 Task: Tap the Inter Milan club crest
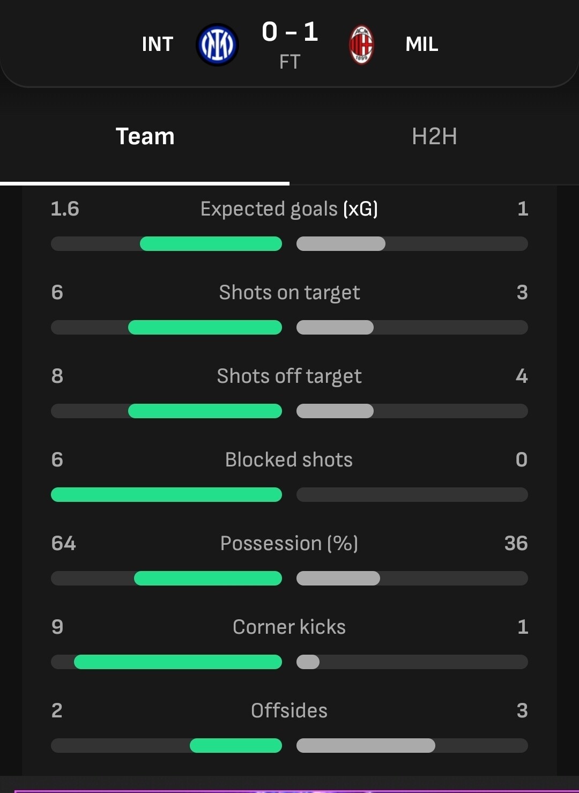(217, 45)
